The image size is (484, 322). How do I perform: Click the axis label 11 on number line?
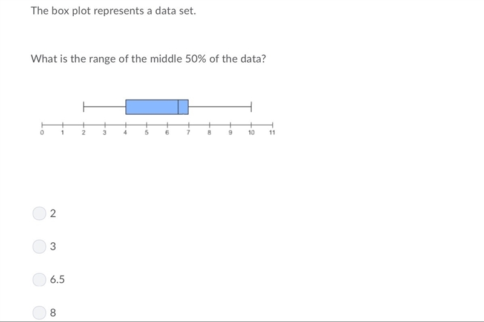click(272, 133)
